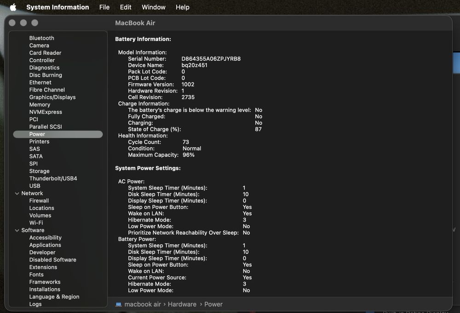Select Volumes in the sidebar

[40, 216]
